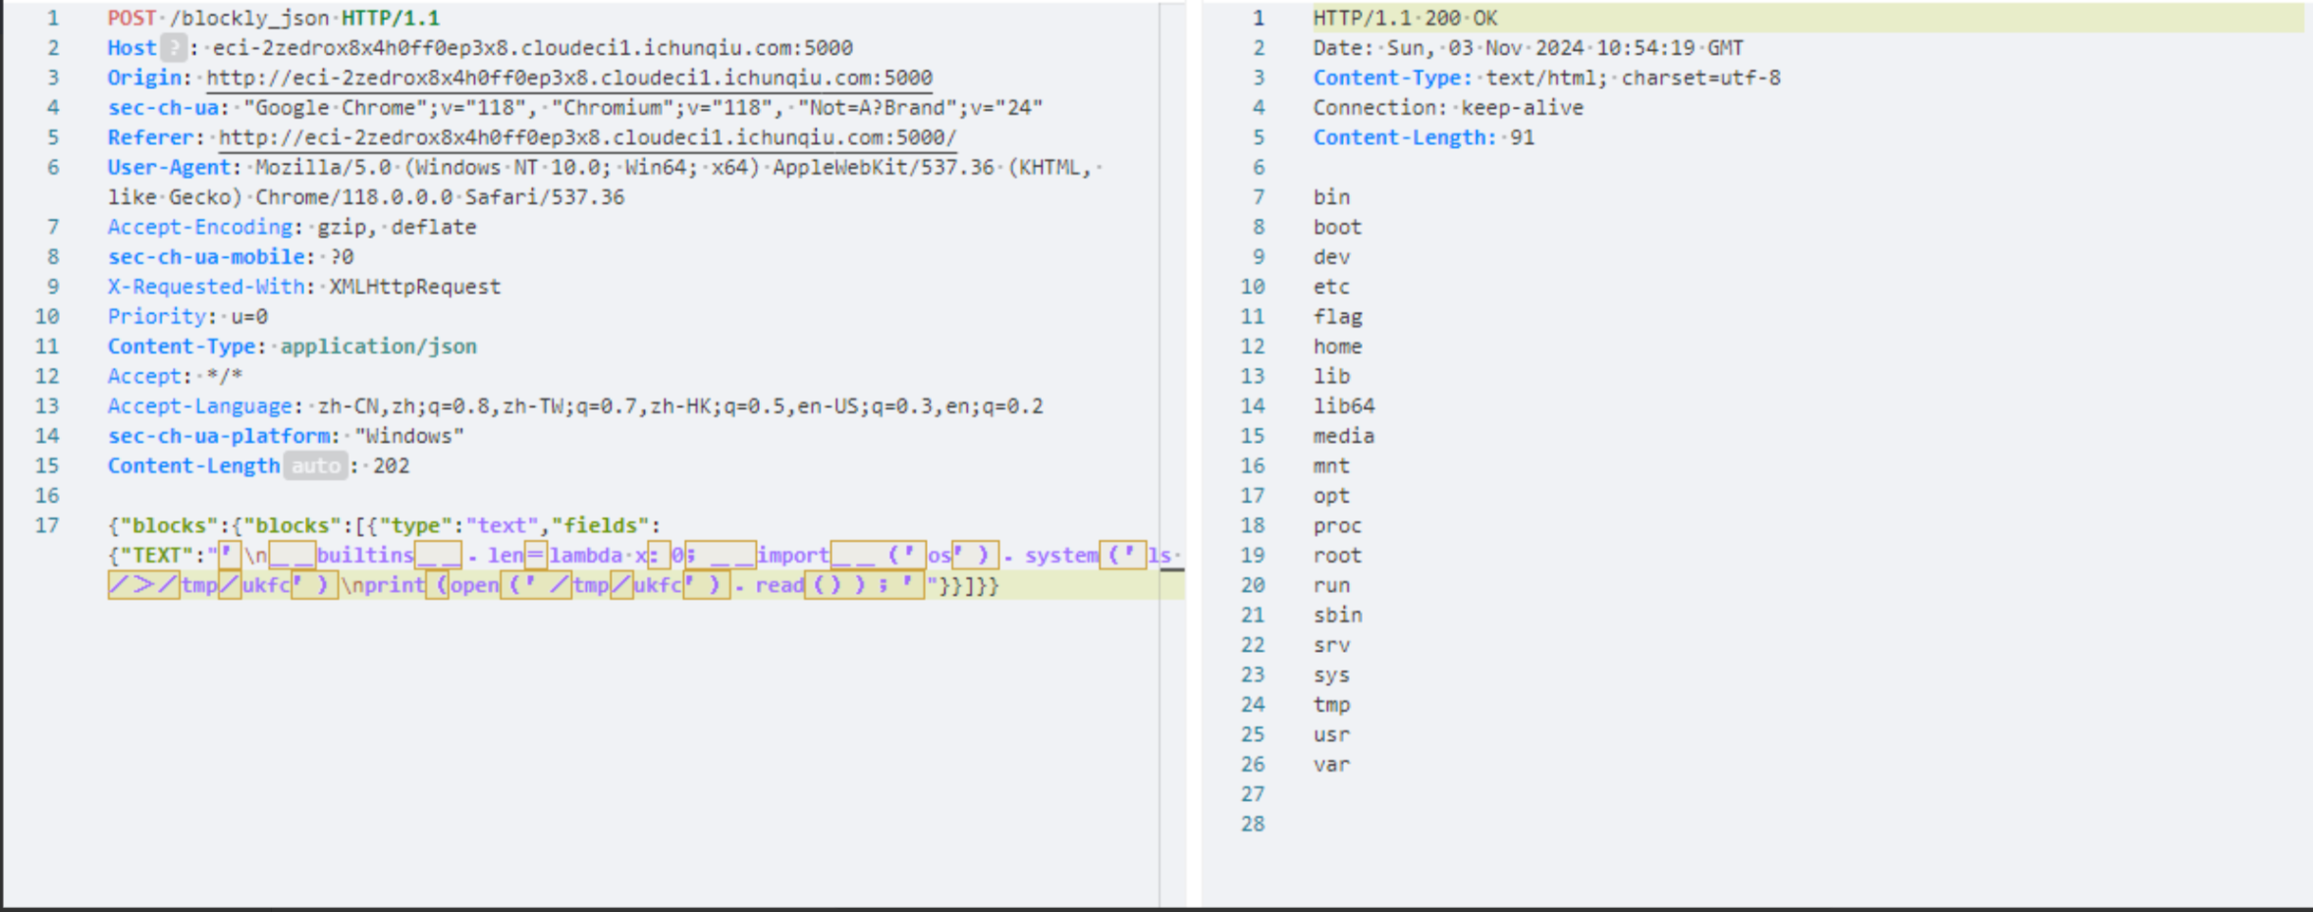
Task: Select the response Date header line
Action: click(x=1529, y=47)
